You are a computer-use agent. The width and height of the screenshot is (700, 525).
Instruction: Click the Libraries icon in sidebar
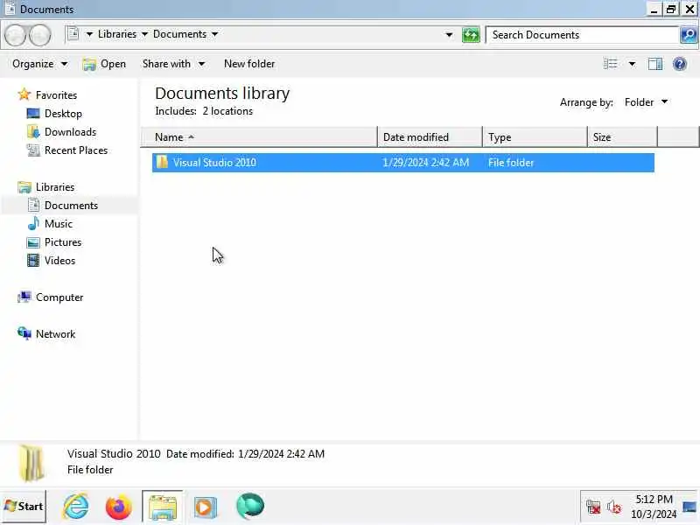click(x=24, y=187)
